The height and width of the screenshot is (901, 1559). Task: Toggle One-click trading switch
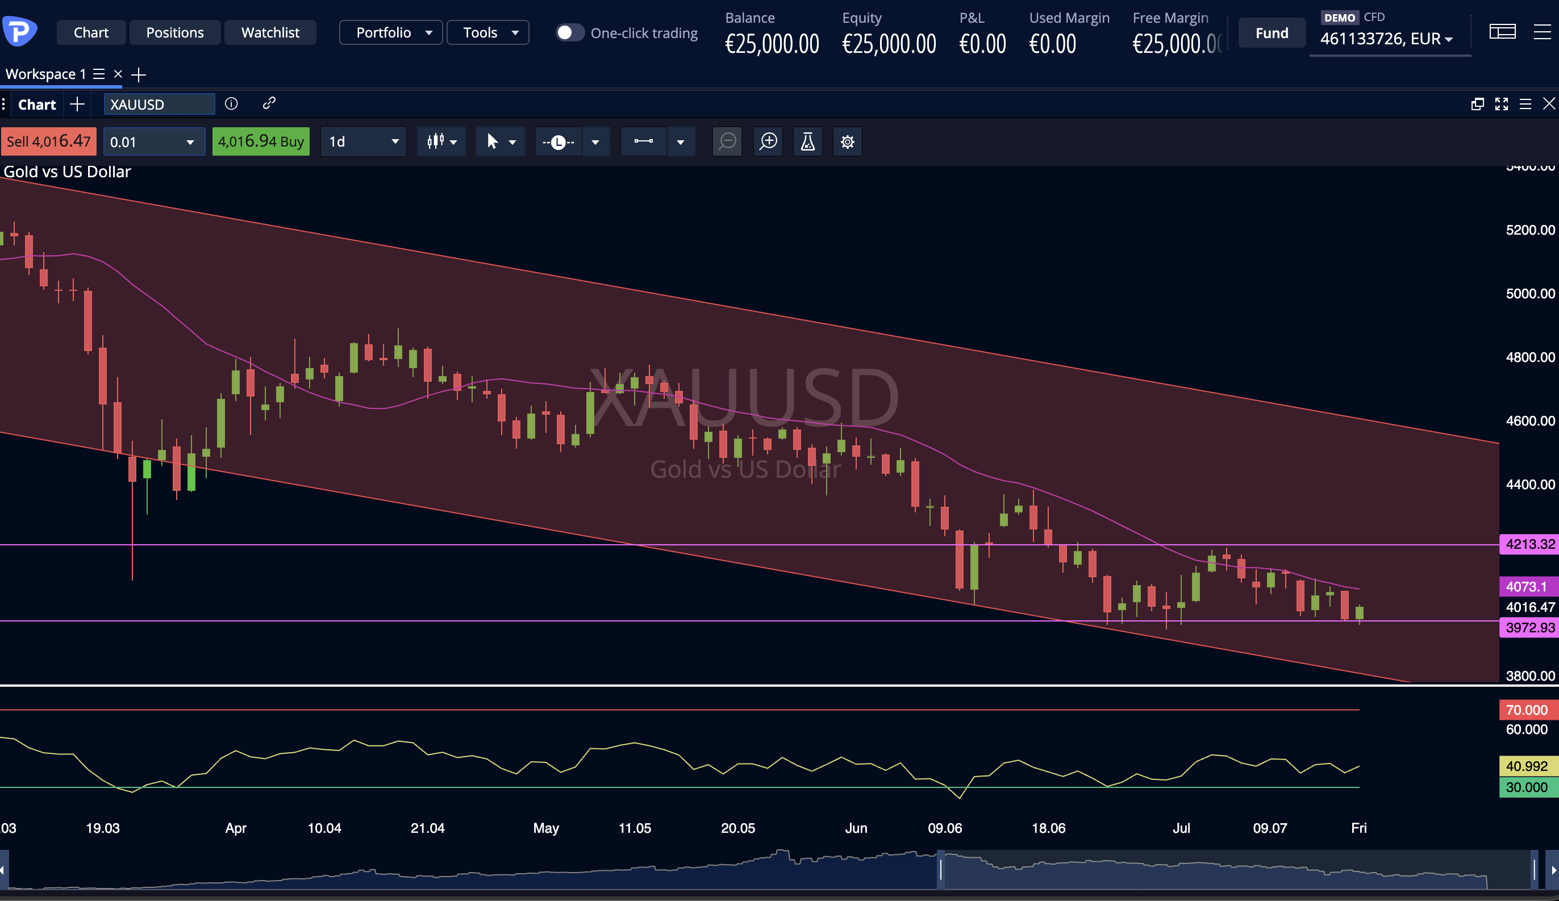coord(569,33)
